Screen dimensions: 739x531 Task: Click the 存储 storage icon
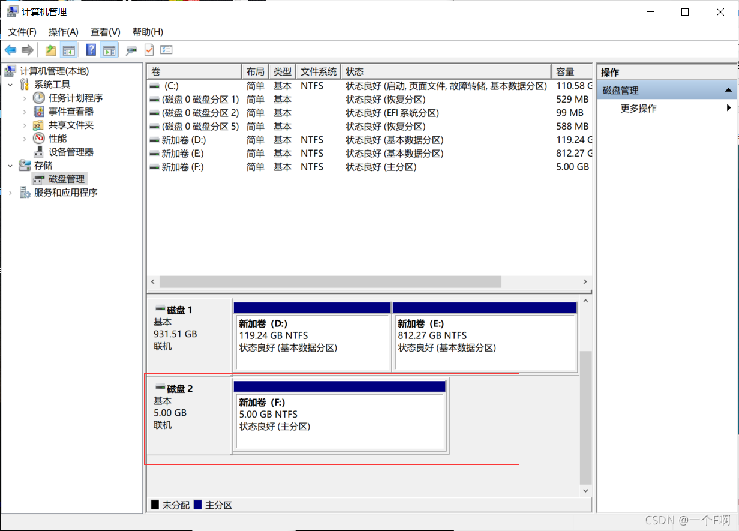(x=25, y=165)
